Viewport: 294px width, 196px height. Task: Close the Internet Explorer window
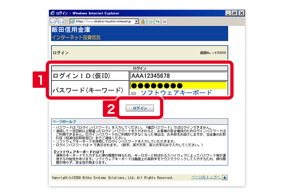point(241,13)
